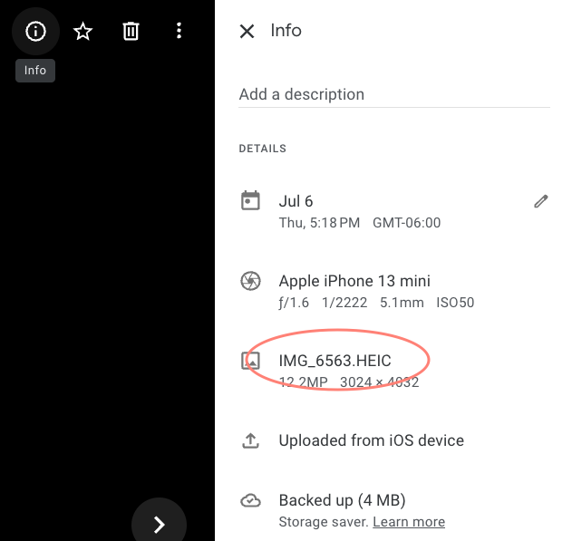Open the three-dot more options menu
Image resolution: width=572 pixels, height=541 pixels.
coord(179,32)
